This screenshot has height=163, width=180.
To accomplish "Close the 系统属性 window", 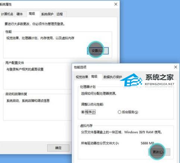I will 116,4.
